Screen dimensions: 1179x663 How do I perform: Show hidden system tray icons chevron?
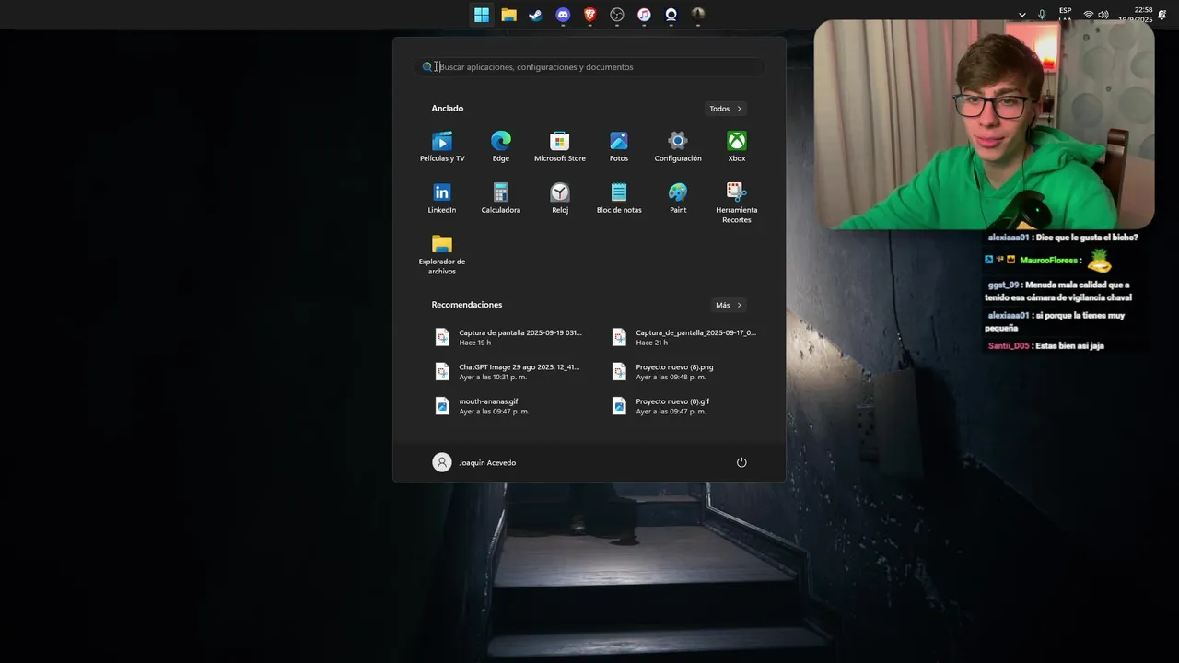point(1021,15)
